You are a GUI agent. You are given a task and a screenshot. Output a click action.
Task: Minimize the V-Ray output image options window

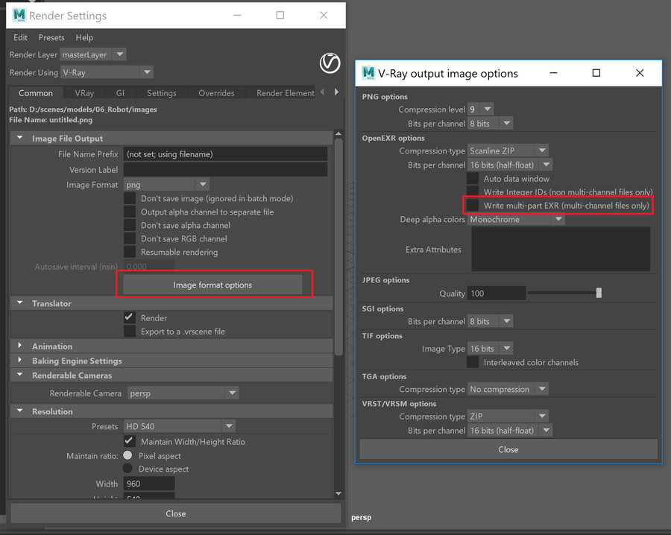[x=553, y=73]
